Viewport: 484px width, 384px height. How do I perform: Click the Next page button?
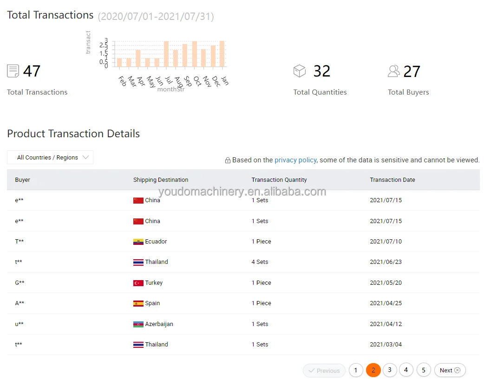[x=450, y=370]
